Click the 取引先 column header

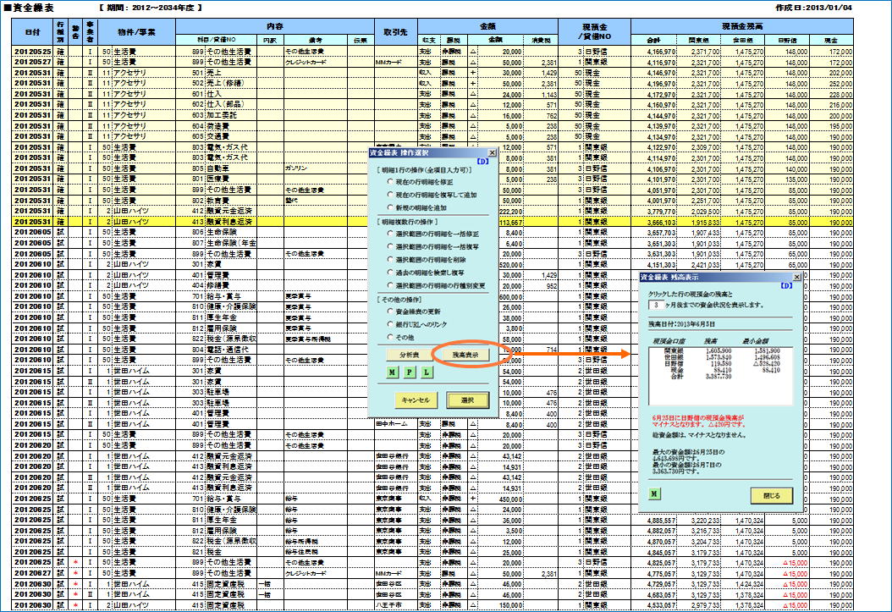tap(396, 32)
